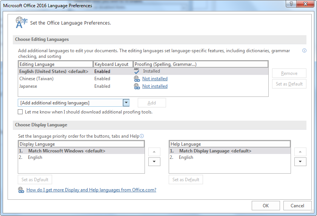The height and width of the screenshot is (216, 317).
Task: Open 'How do I get more Display' link
Action: (91, 190)
